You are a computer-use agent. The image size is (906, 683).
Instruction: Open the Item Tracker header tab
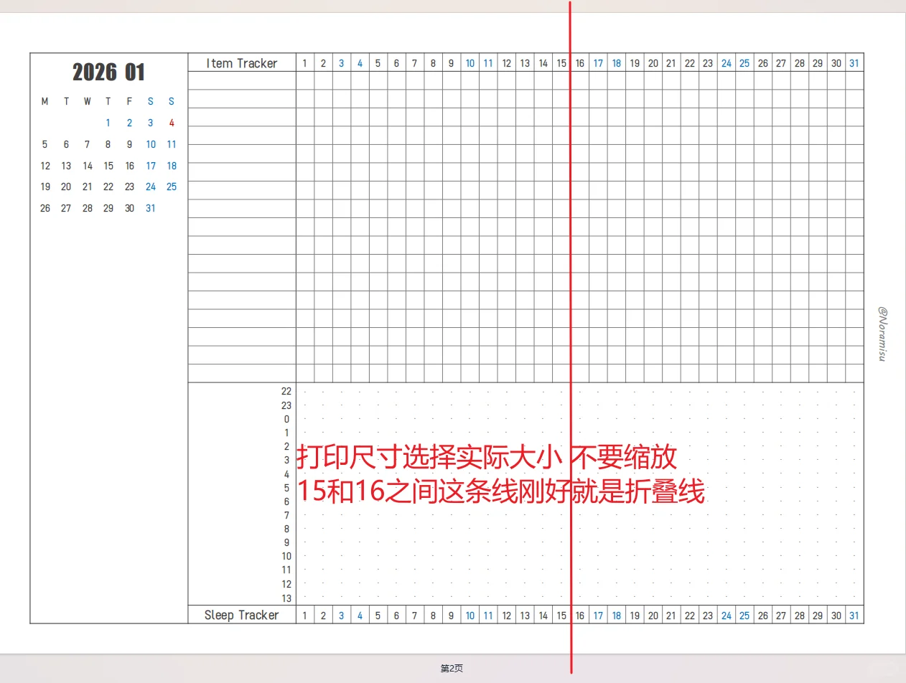click(243, 63)
